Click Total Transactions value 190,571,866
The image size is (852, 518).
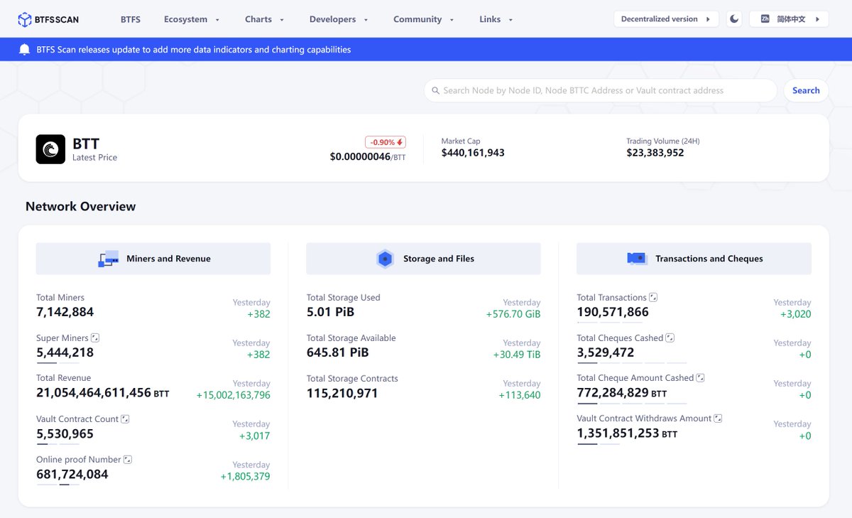pyautogui.click(x=613, y=312)
